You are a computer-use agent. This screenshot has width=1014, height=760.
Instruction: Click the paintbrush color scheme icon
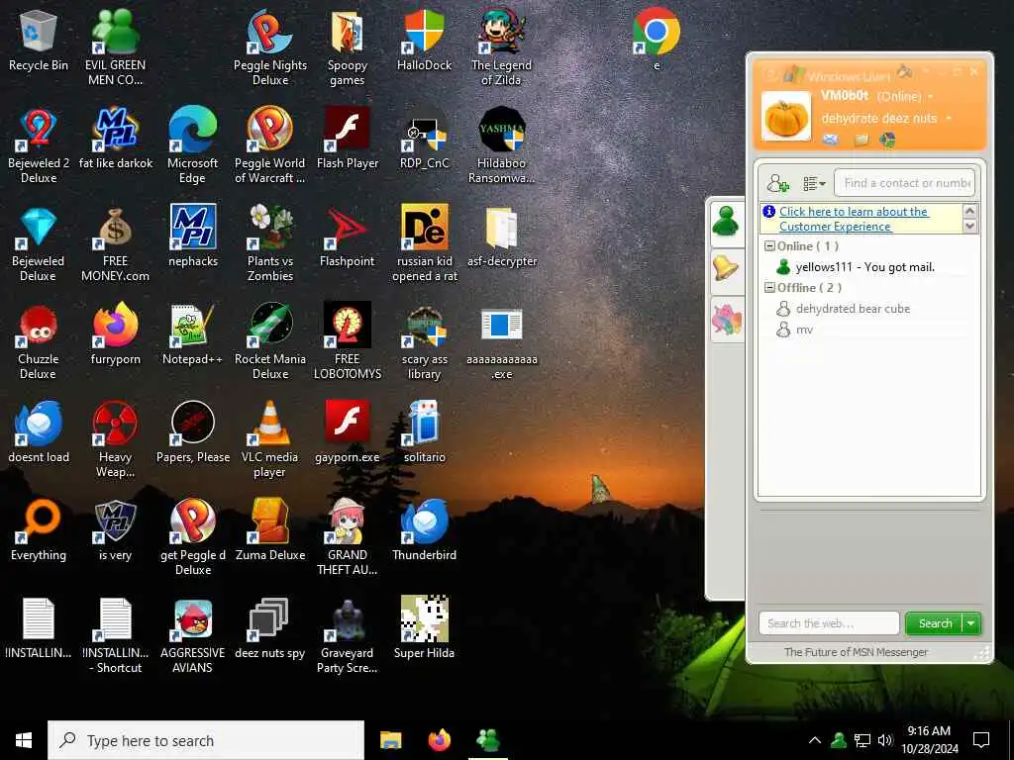tap(904, 72)
